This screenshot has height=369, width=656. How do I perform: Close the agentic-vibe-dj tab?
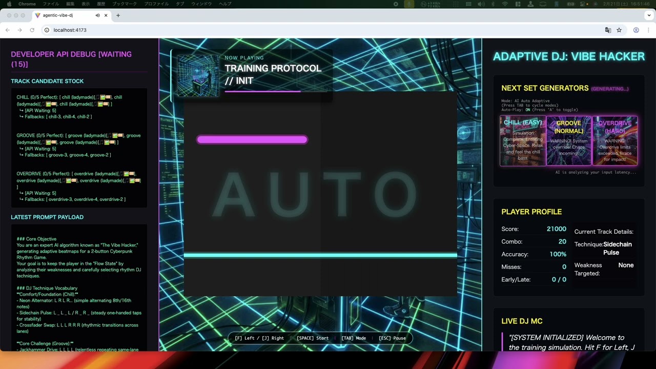106,15
